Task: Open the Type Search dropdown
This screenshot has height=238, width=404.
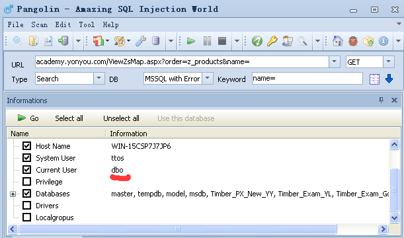Action: [99, 78]
